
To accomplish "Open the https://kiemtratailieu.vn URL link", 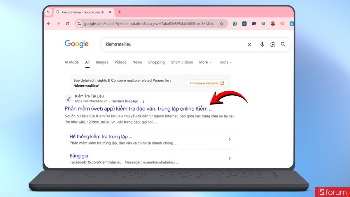I will tap(91, 101).
